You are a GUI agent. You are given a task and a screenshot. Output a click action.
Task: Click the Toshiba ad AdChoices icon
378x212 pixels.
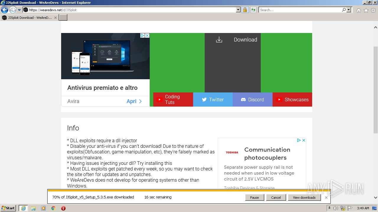pos(299,140)
